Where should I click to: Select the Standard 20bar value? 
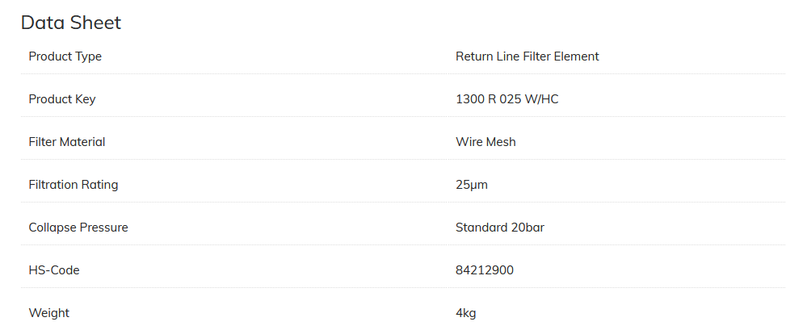click(499, 228)
